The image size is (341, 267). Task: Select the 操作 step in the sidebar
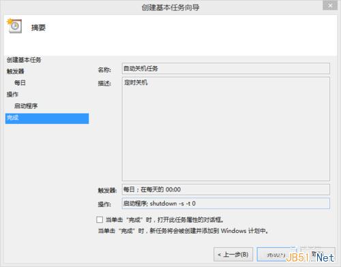12,94
